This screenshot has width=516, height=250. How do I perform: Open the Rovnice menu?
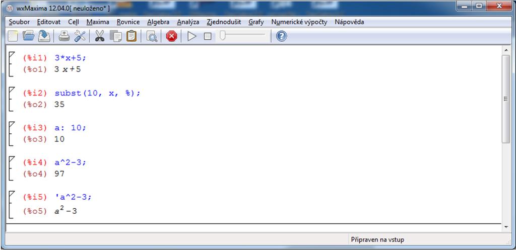(128, 22)
